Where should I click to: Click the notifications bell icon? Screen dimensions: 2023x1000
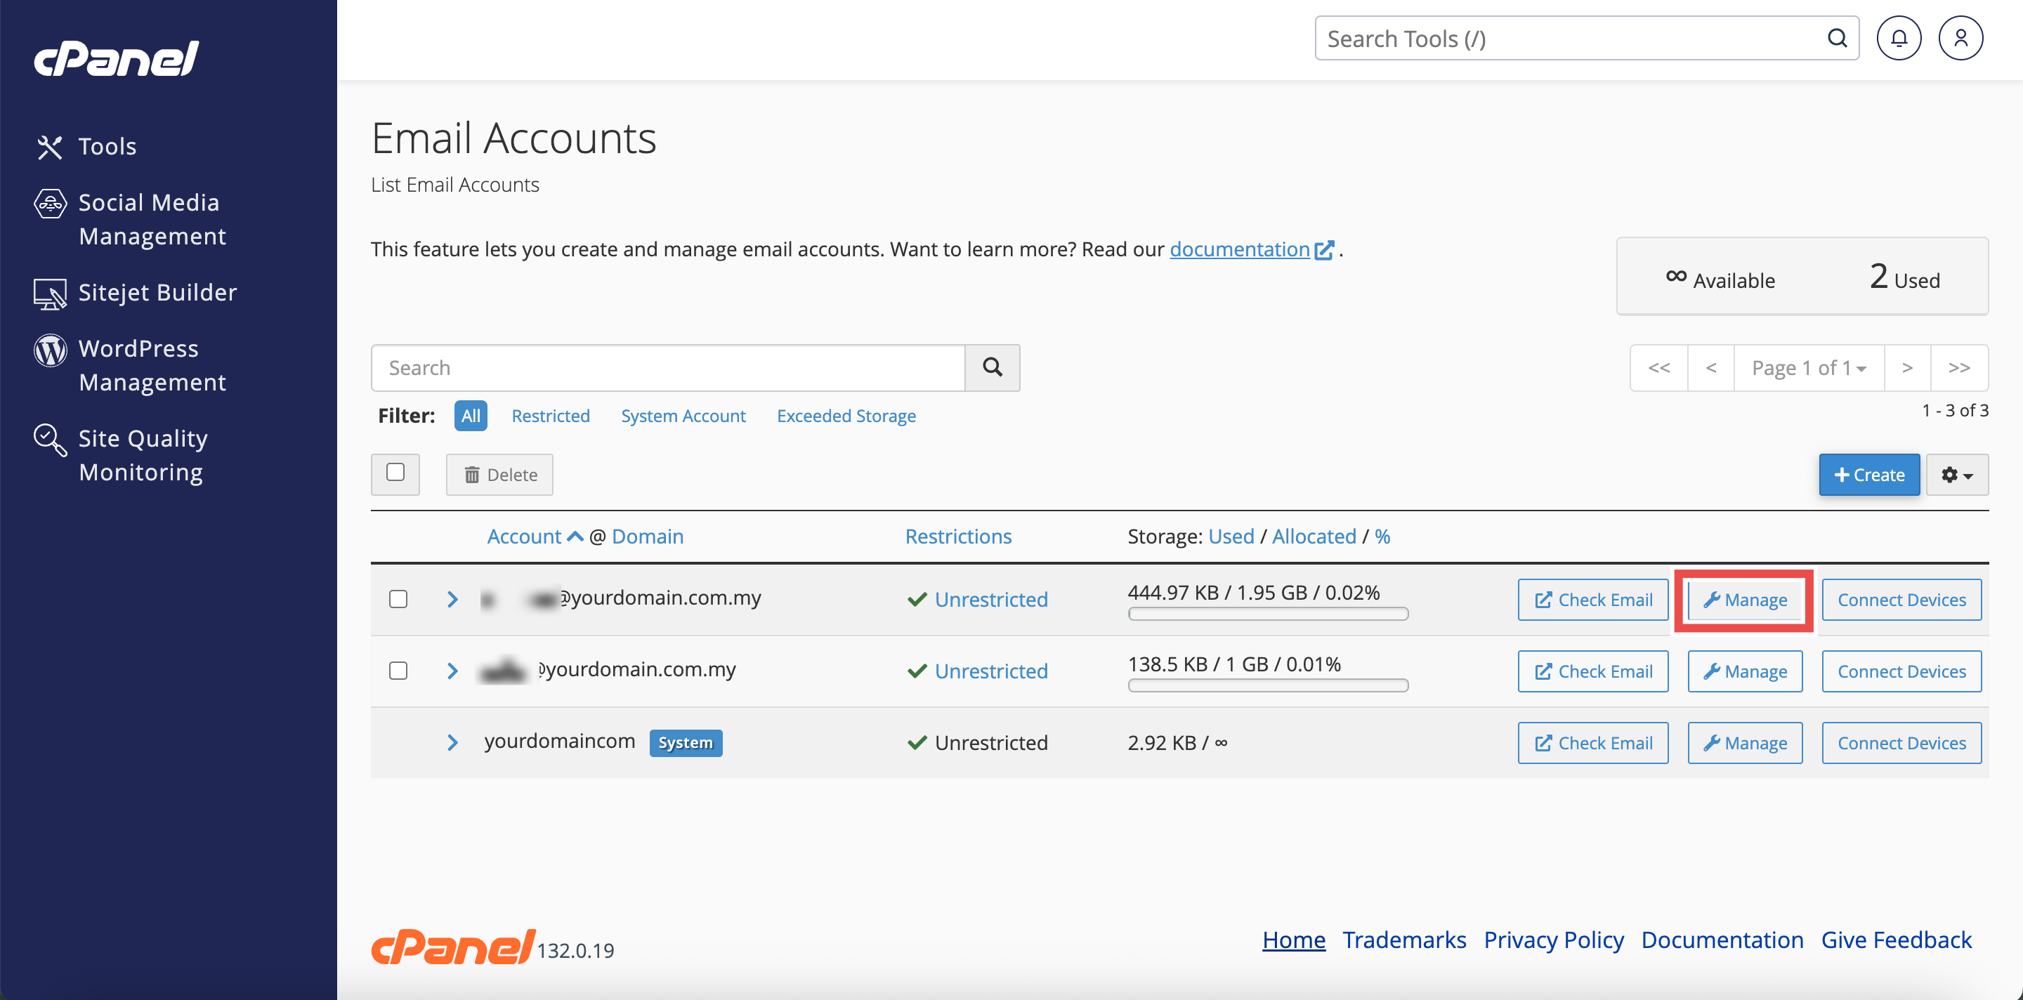point(1898,39)
